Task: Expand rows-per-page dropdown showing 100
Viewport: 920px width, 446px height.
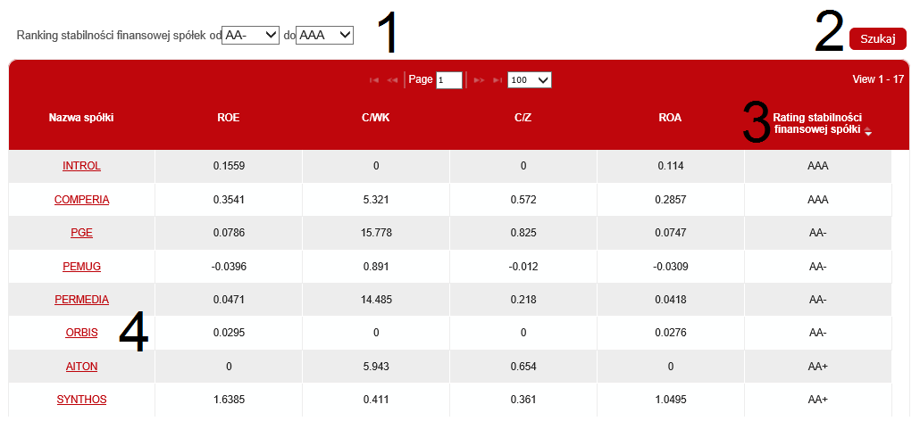Action: (x=529, y=80)
